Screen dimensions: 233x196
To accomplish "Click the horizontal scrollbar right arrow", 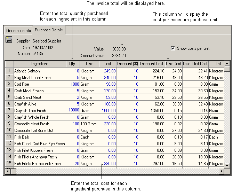I will point(222,171).
